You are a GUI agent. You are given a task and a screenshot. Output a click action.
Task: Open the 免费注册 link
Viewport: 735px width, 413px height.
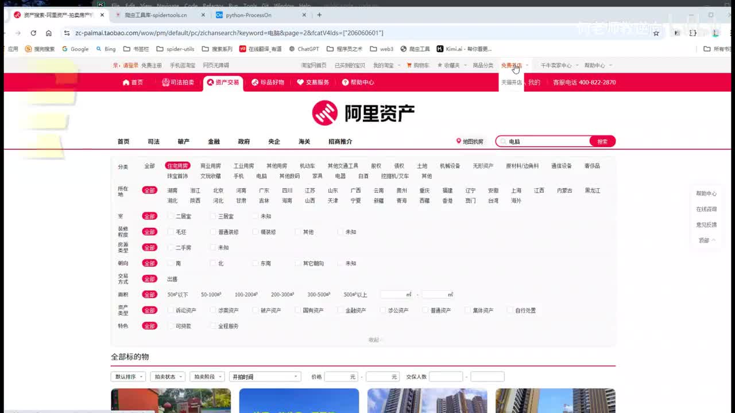tap(152, 65)
